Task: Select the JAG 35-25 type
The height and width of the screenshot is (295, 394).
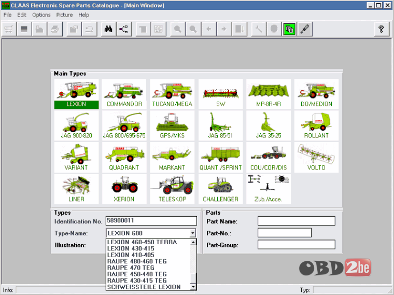Action: coord(269,125)
